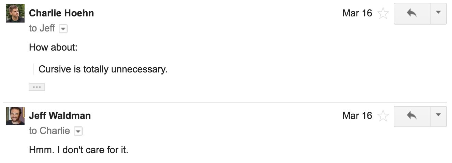Open more options next to Charlie's reply button

point(439,13)
